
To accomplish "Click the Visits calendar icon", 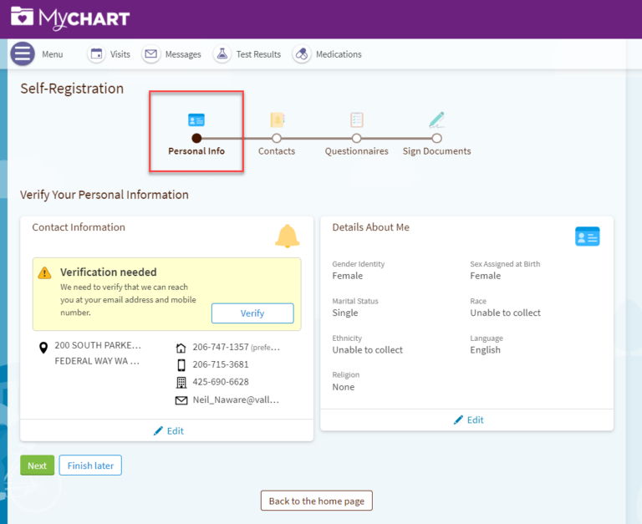I will click(97, 54).
